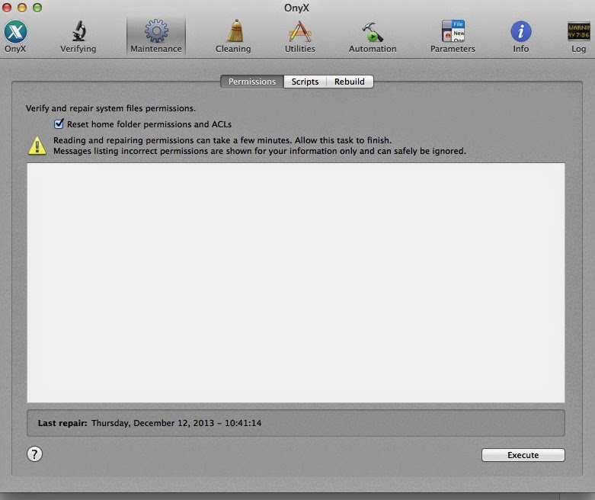Open the Cleaning broom section
This screenshot has height=500, width=595.
pyautogui.click(x=233, y=37)
